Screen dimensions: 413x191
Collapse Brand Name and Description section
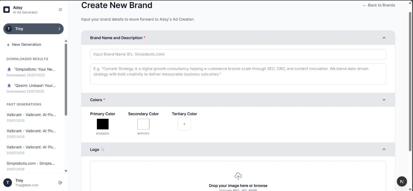click(x=384, y=38)
